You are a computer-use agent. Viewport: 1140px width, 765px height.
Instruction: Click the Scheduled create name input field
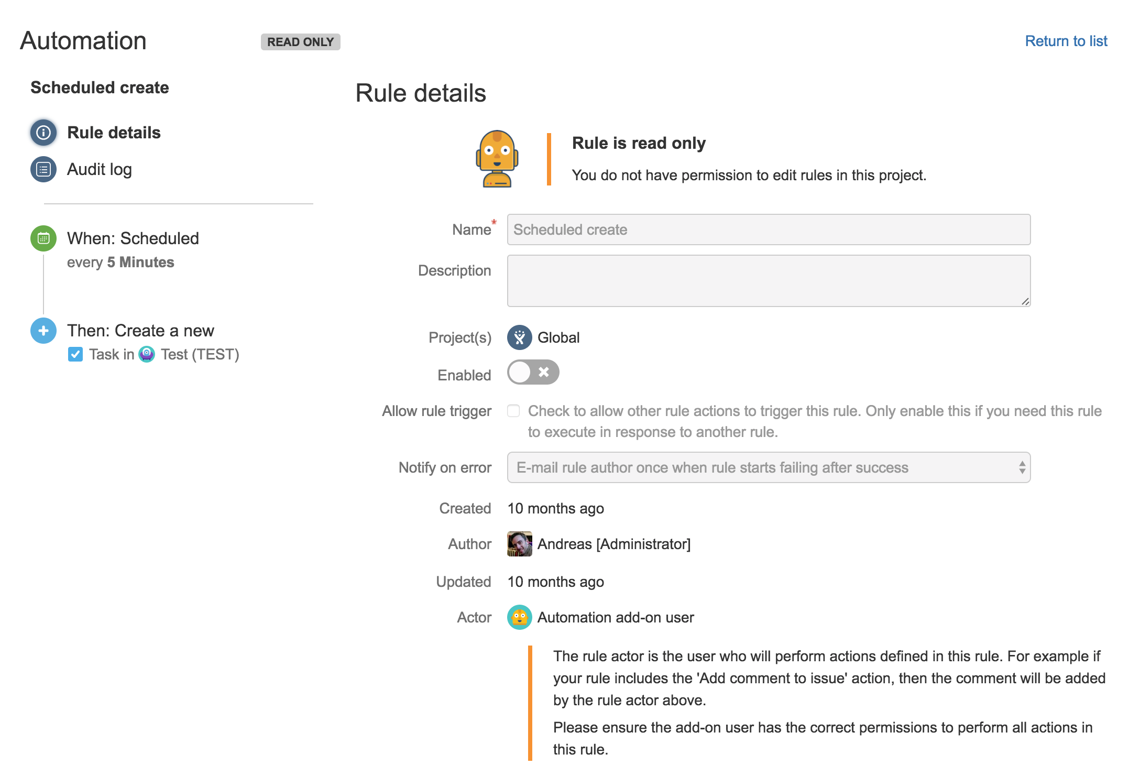coord(768,229)
